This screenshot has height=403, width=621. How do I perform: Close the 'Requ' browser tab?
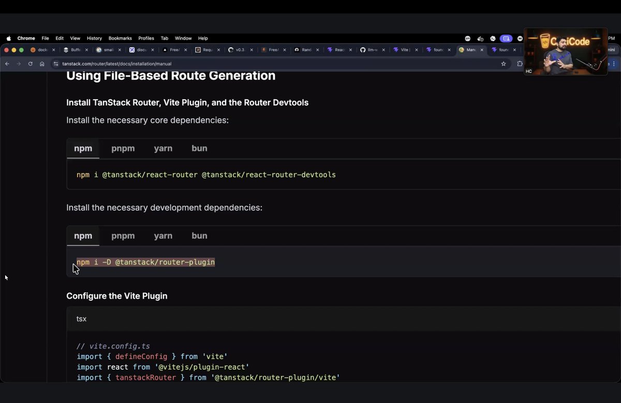pyautogui.click(x=218, y=50)
